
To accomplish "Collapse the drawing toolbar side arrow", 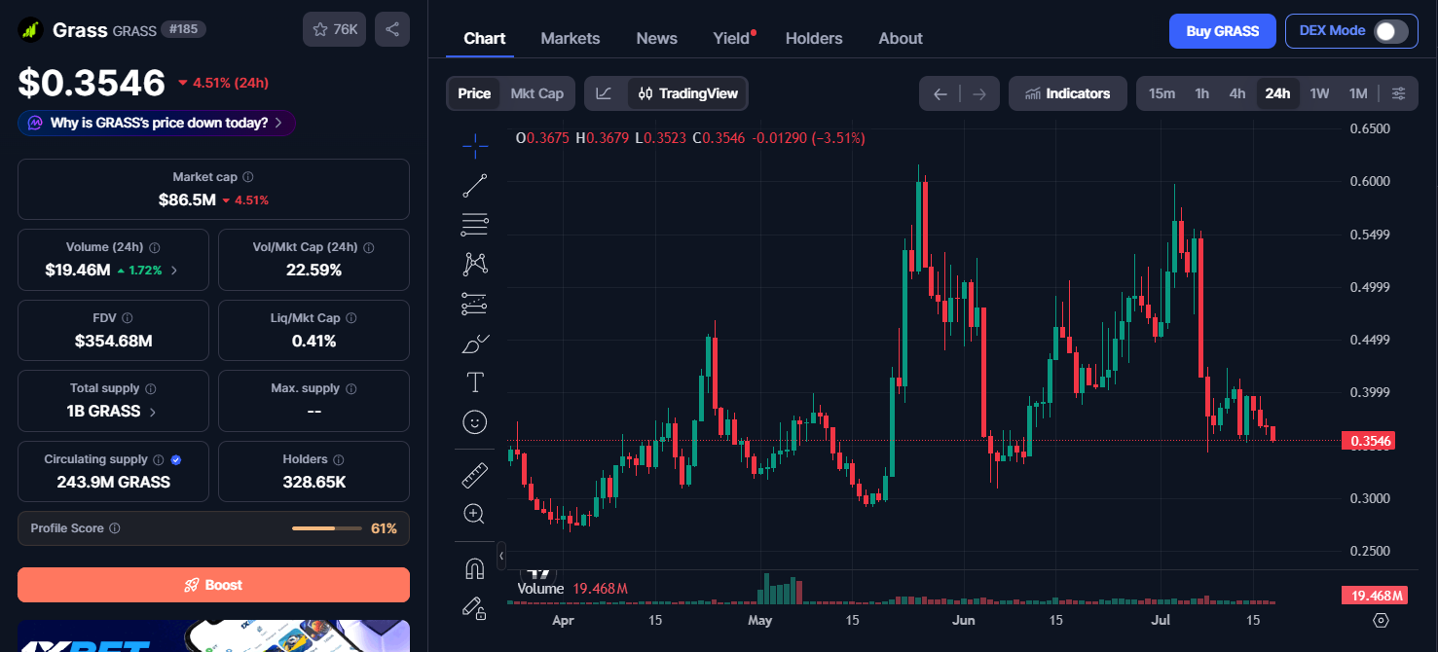I will click(500, 556).
